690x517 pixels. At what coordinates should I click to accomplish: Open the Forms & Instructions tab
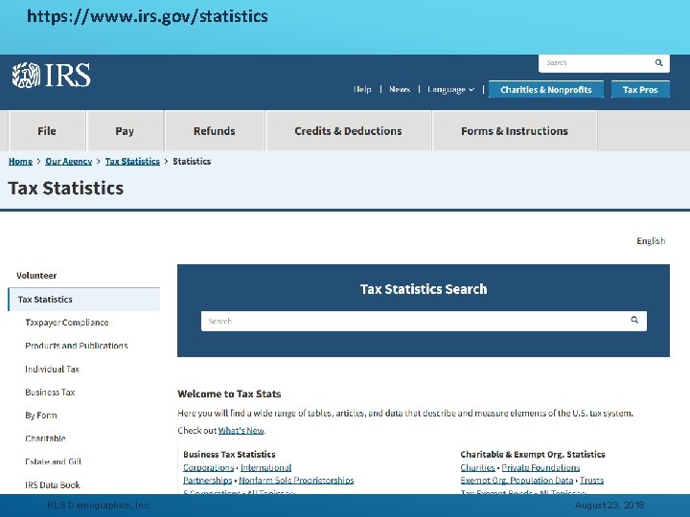tap(515, 131)
